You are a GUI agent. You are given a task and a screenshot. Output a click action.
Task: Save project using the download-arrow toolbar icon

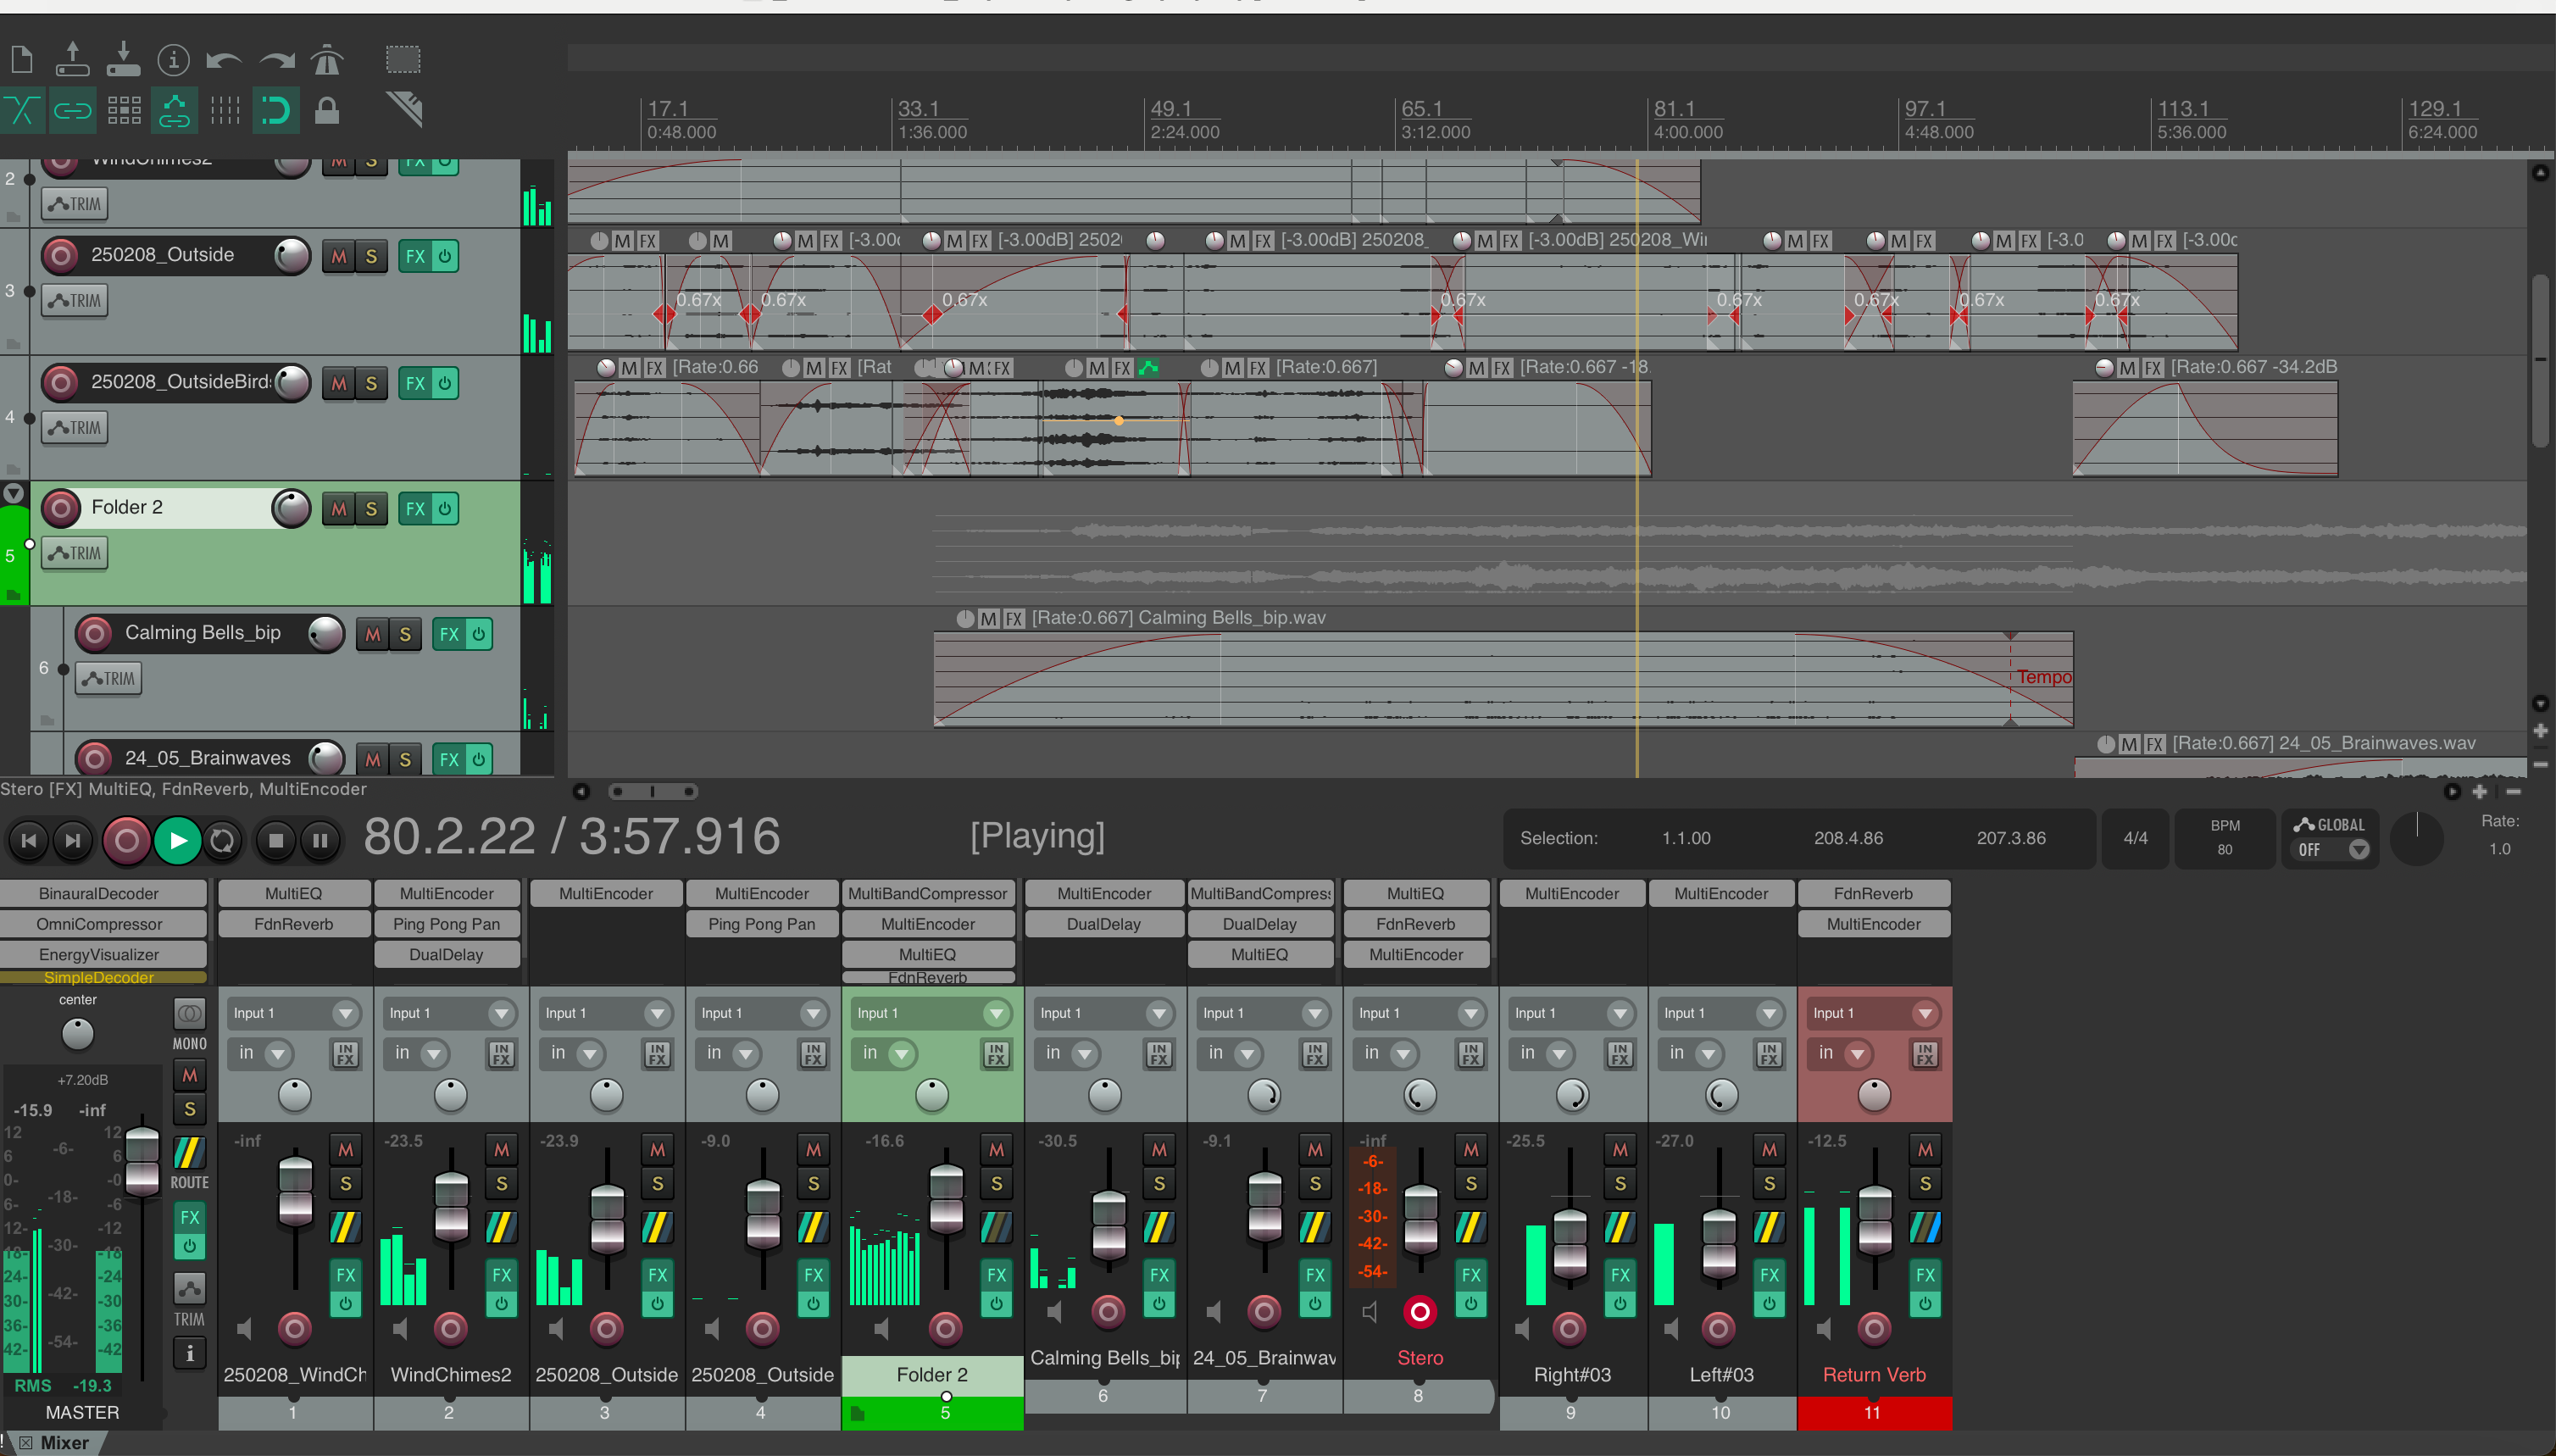(x=123, y=60)
